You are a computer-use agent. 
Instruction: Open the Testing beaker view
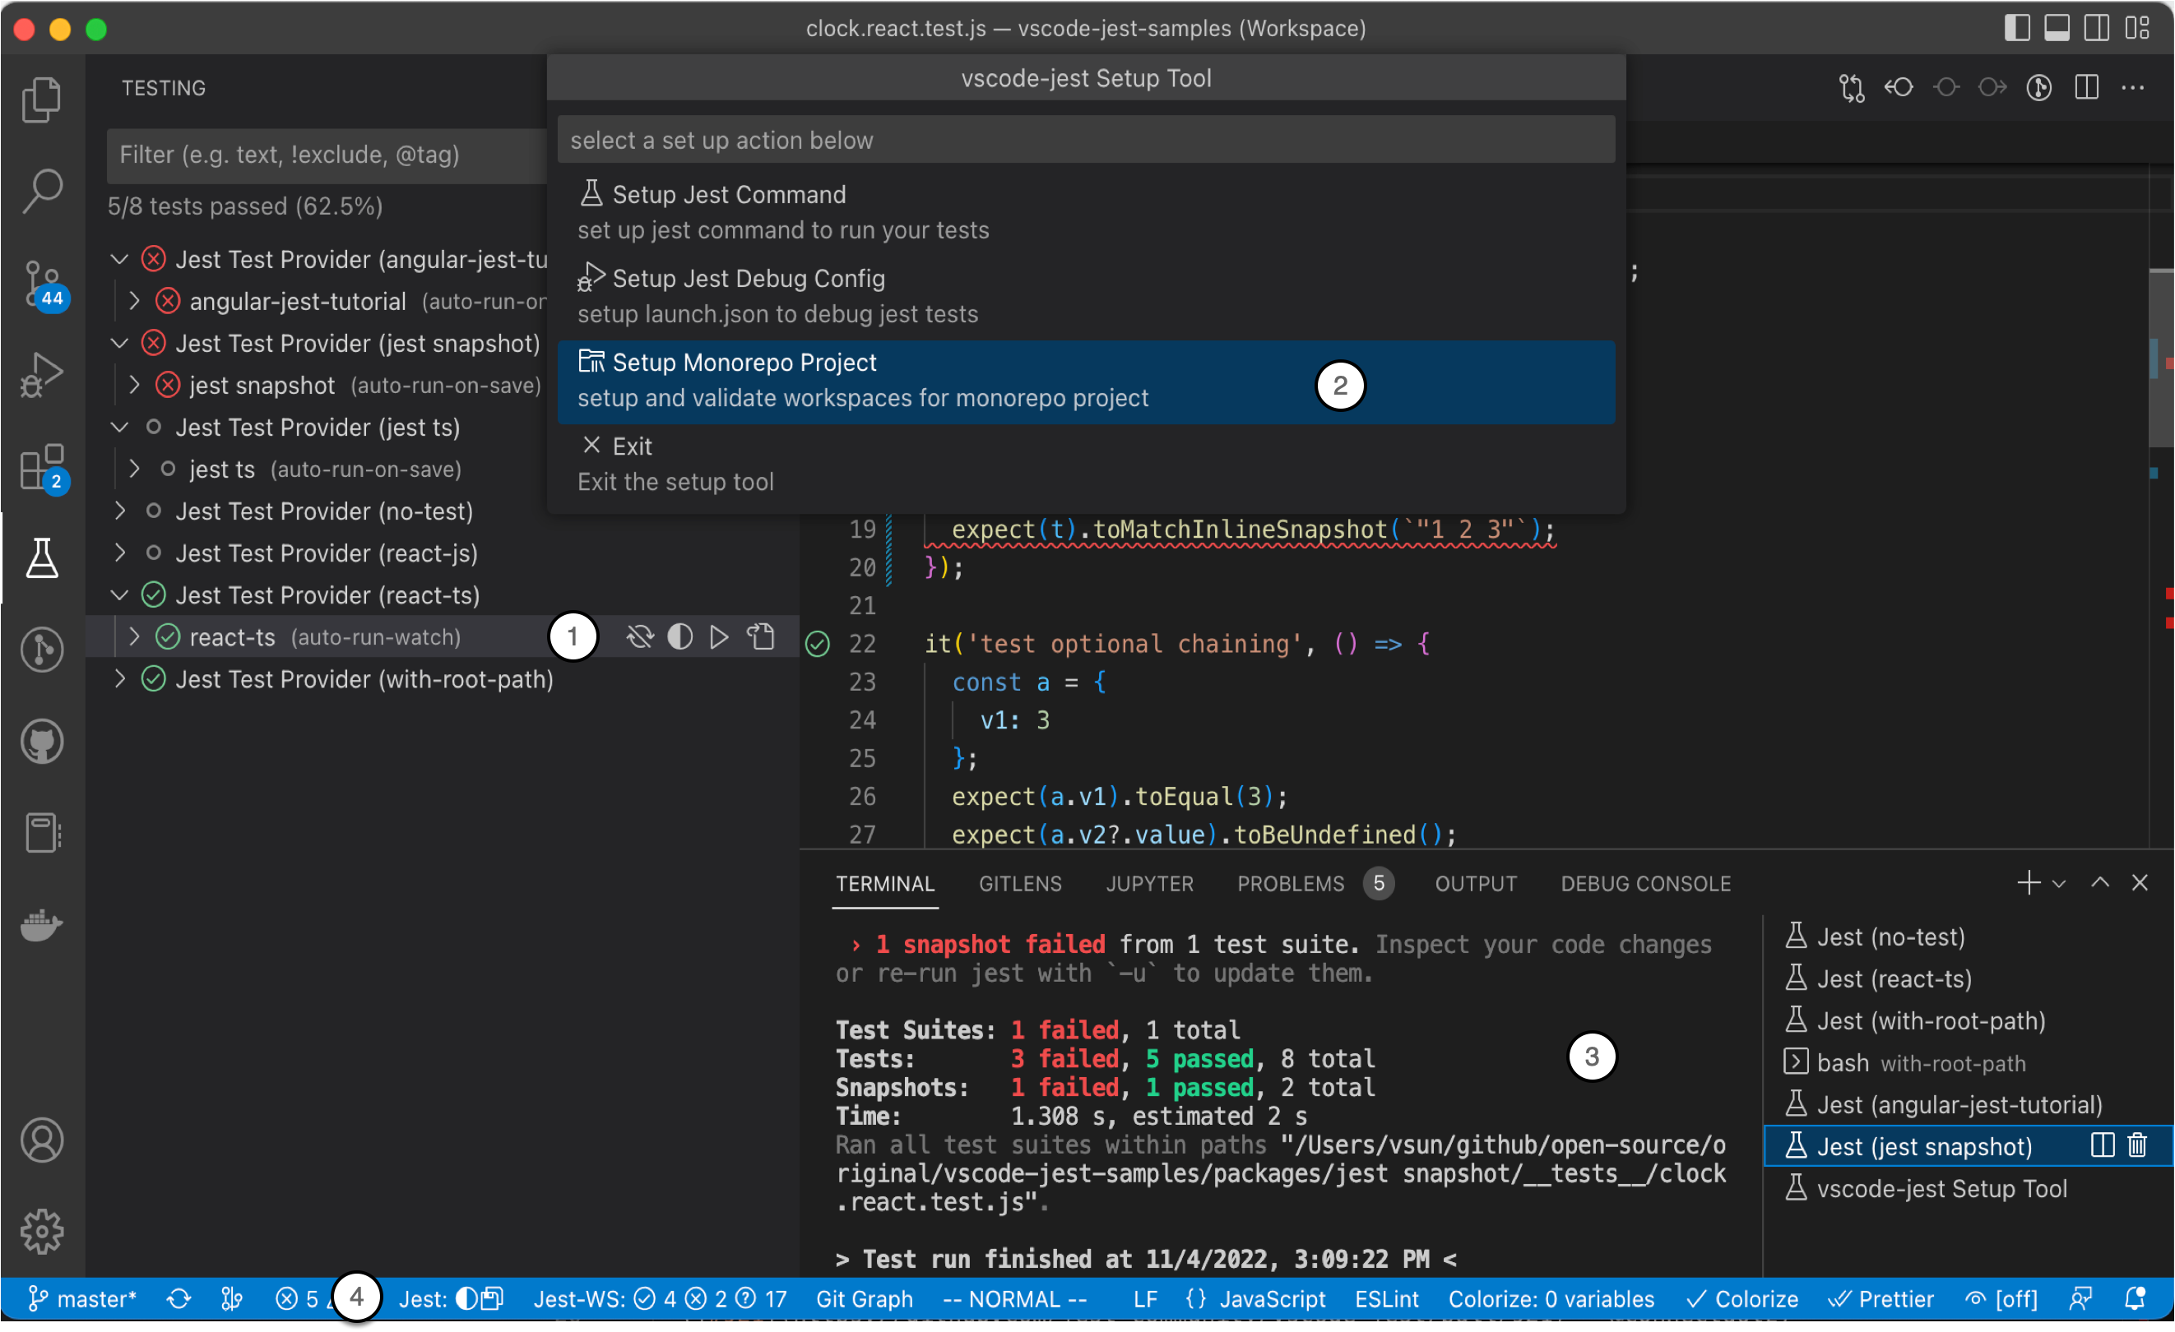pos(41,558)
